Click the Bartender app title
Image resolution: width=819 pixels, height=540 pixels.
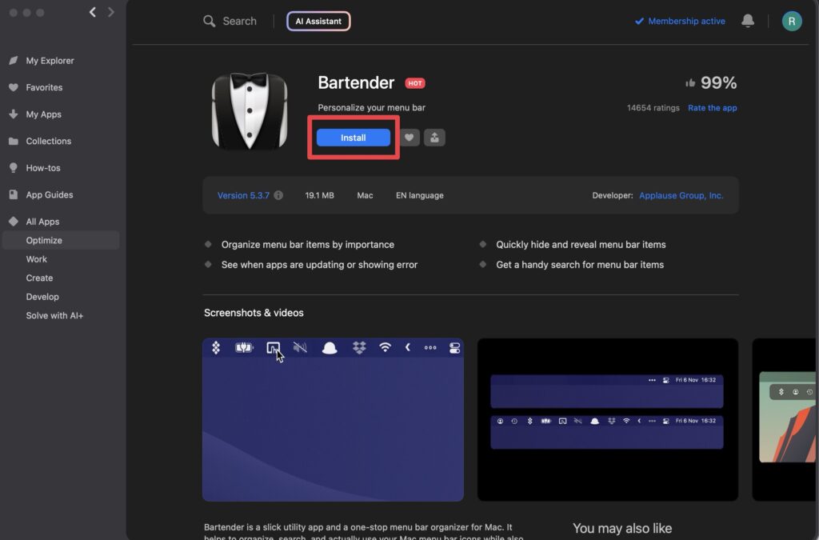point(356,82)
